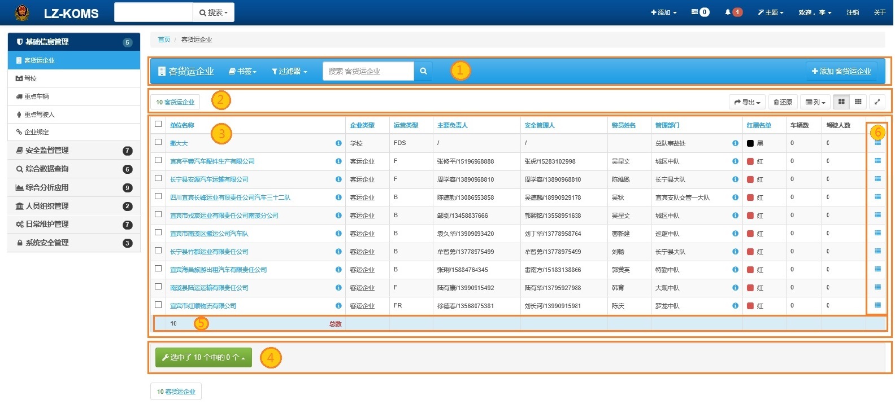This screenshot has height=404, width=895.
Task: Open the 欢迎, 李 user dropdown
Action: point(815,12)
